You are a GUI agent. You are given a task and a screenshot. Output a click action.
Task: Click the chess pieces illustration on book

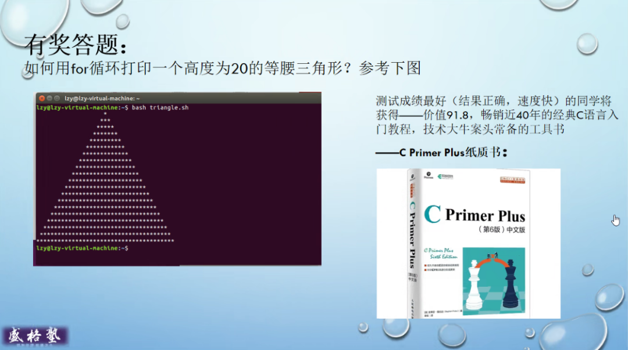494,281
